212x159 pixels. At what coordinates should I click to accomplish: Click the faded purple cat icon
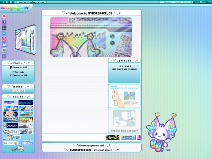pyautogui.click(x=4, y=56)
